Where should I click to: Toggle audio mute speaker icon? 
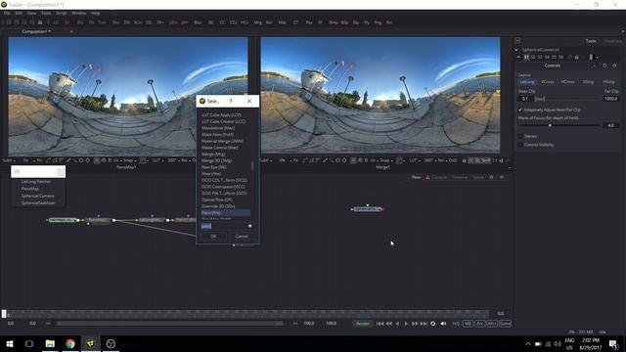click(x=443, y=324)
